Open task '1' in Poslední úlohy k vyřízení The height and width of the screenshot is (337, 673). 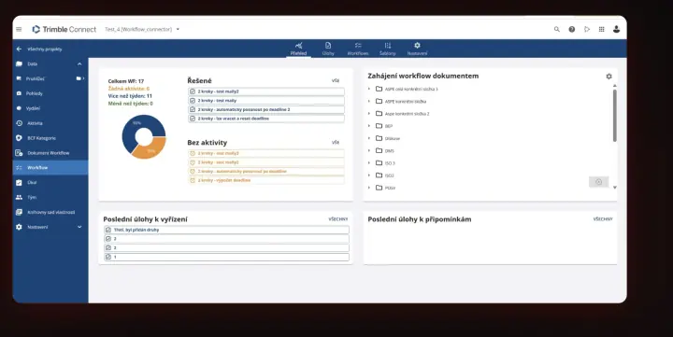pyautogui.click(x=226, y=258)
